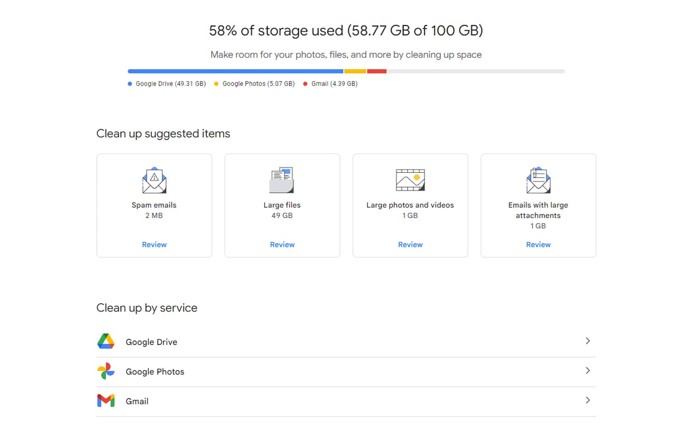This screenshot has height=435, width=688.
Task: Click the Large photos and videos filmstrip icon
Action: click(410, 180)
